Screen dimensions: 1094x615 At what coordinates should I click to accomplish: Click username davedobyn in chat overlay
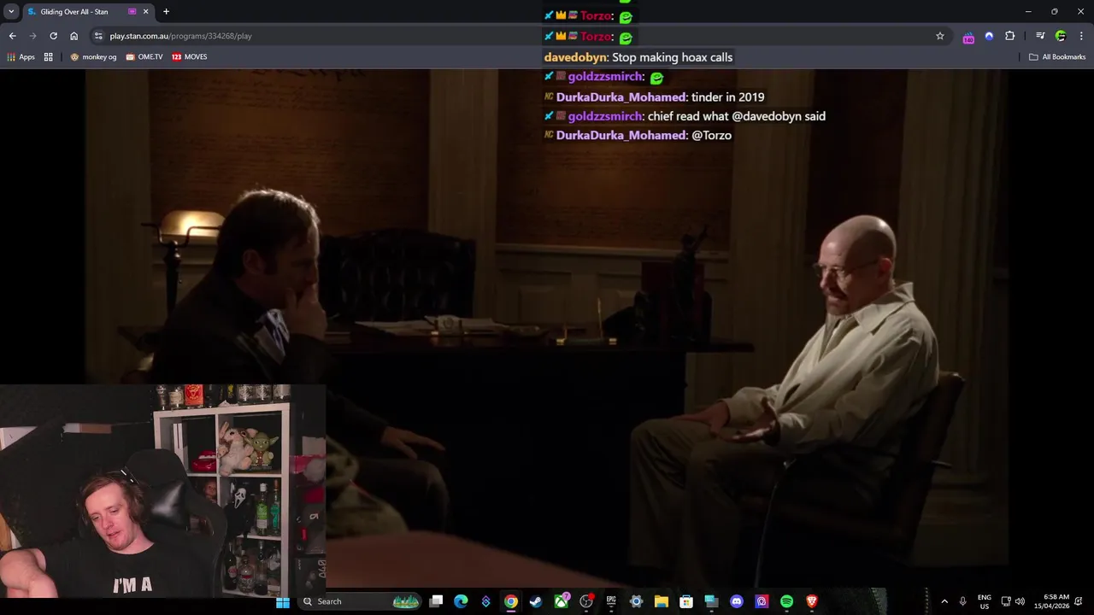point(575,57)
